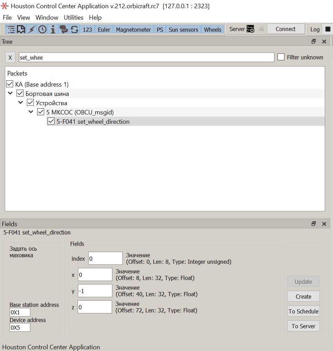The height and width of the screenshot is (351, 333).
Task: Click inside the y value field
Action: [x=95, y=291]
